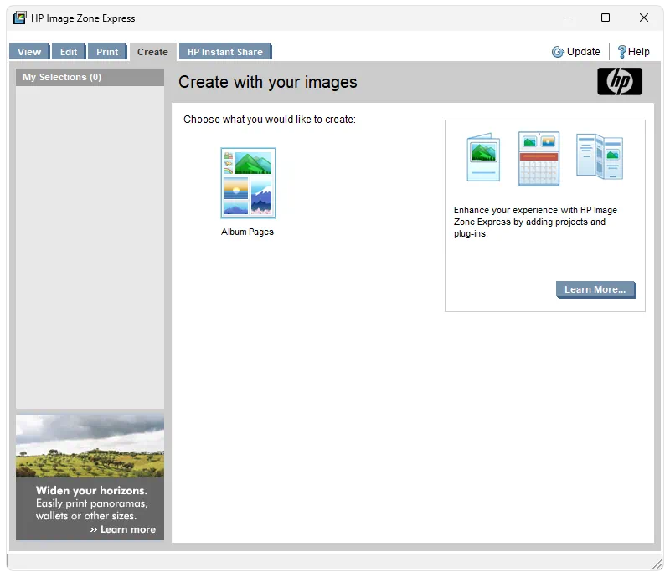Click the 'Create with your images' heading
This screenshot has height=577, width=670.
pyautogui.click(x=267, y=82)
